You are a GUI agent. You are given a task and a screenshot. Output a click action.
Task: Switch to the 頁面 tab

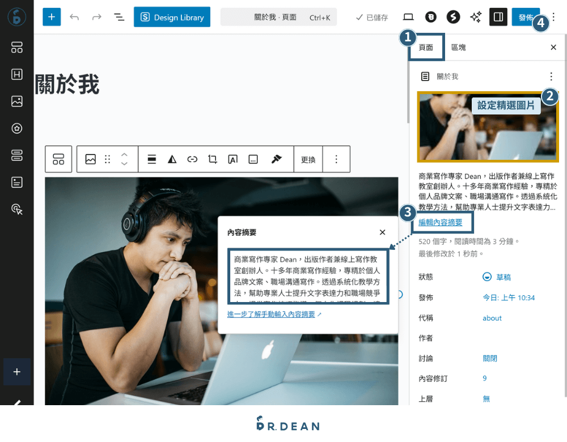426,48
